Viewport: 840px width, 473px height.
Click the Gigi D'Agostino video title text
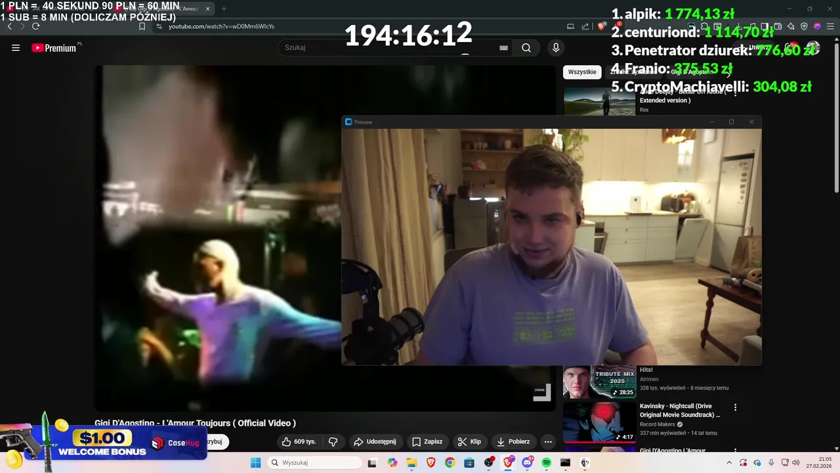[195, 423]
